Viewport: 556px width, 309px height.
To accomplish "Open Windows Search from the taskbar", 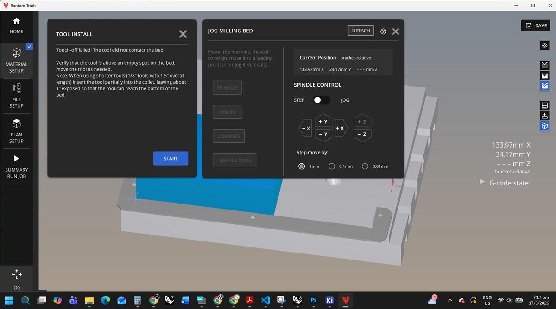I will [x=25, y=300].
